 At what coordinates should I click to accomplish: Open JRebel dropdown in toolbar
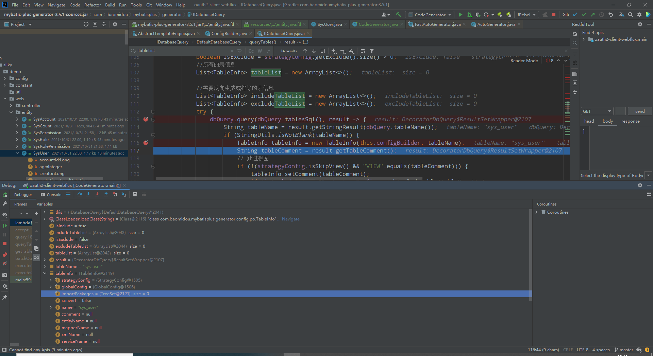tap(526, 15)
